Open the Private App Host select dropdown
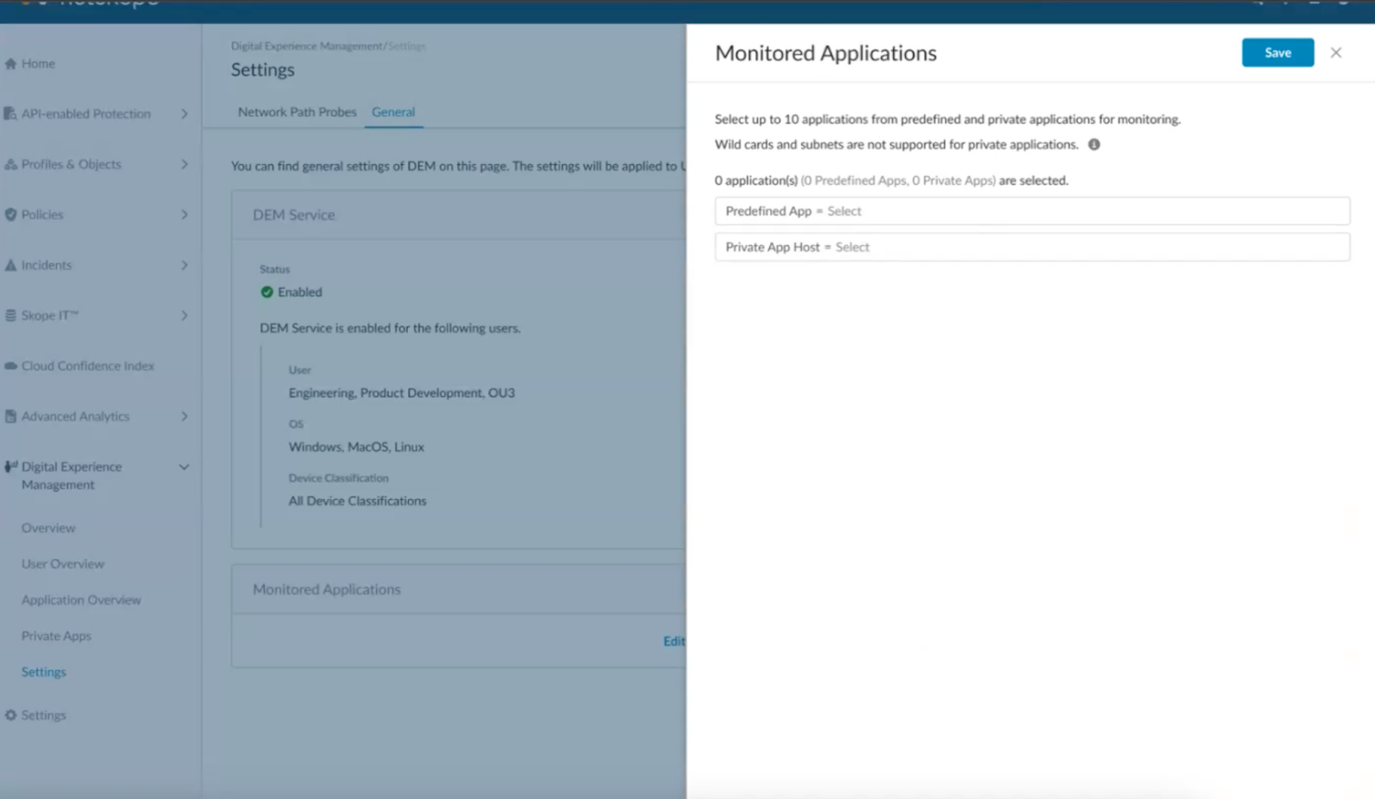Viewport: 1375px width, 799px height. [x=1032, y=247]
